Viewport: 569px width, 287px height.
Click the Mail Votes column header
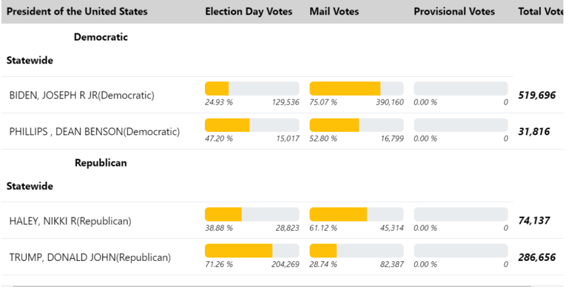pos(334,11)
